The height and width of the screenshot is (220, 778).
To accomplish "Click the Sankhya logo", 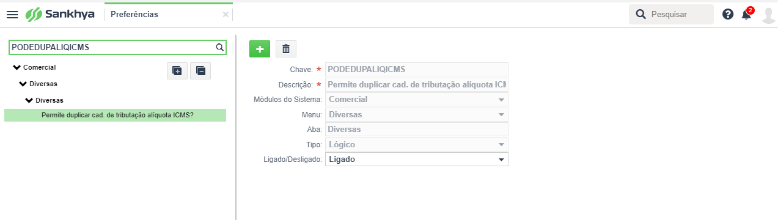I will click(60, 14).
